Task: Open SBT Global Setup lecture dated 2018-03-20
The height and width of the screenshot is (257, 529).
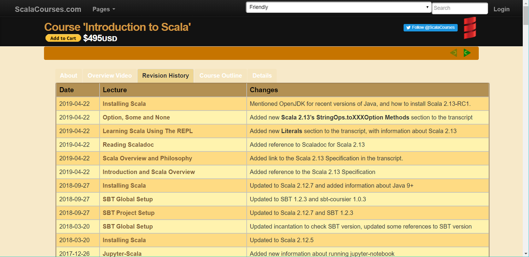Action: 128,227
